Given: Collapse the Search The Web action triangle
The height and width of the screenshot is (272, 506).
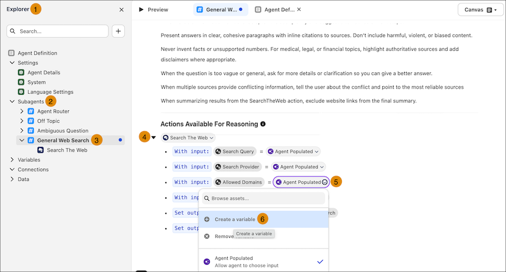Looking at the screenshot, I should click(153, 137).
